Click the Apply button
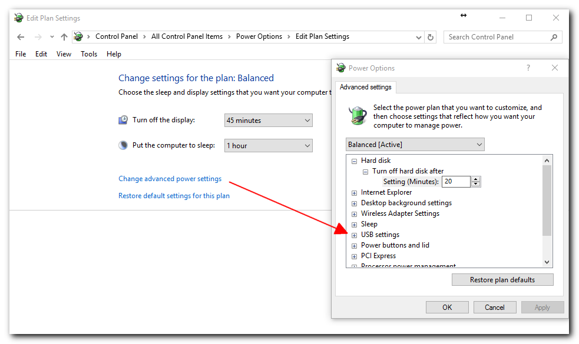The width and height of the screenshot is (579, 344). [542, 308]
